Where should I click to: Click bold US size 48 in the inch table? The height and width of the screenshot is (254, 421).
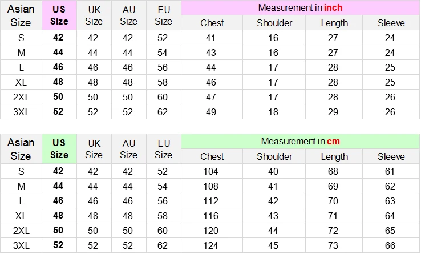(x=58, y=82)
